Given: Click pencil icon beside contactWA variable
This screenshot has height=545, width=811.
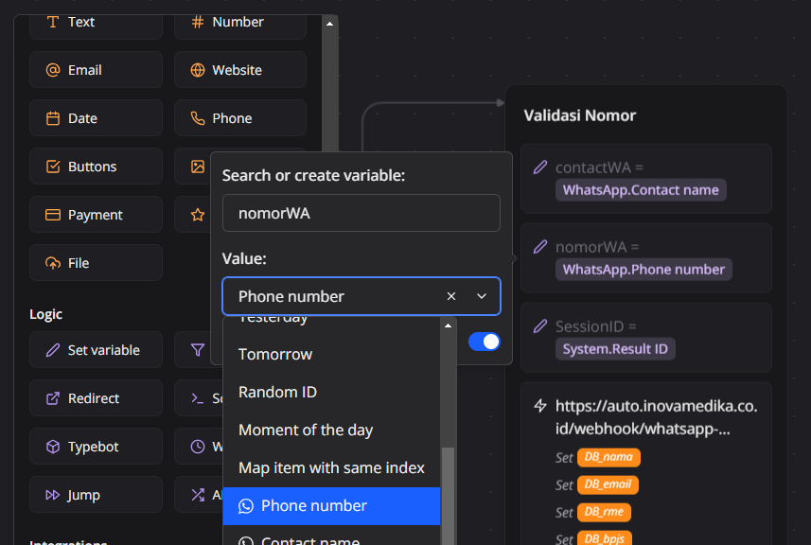Looking at the screenshot, I should 540,167.
